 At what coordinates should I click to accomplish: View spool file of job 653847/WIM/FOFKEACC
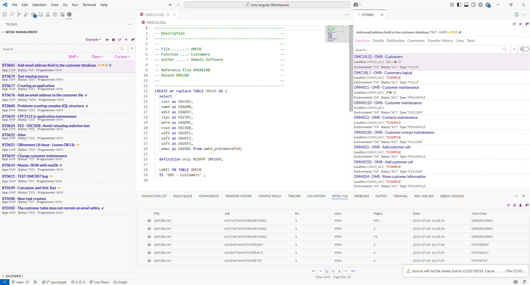coord(149,253)
